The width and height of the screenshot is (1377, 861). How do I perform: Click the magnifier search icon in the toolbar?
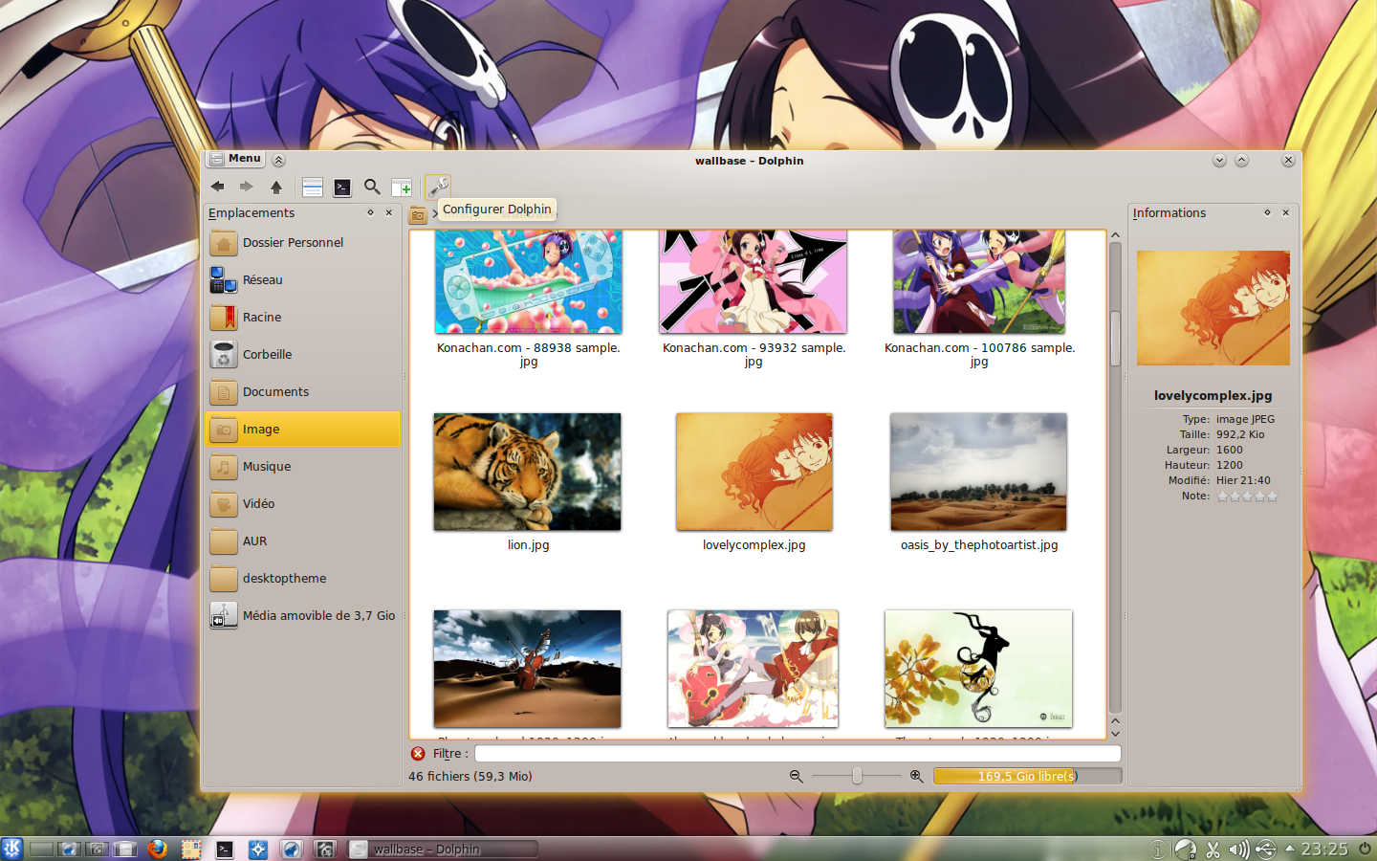click(372, 187)
